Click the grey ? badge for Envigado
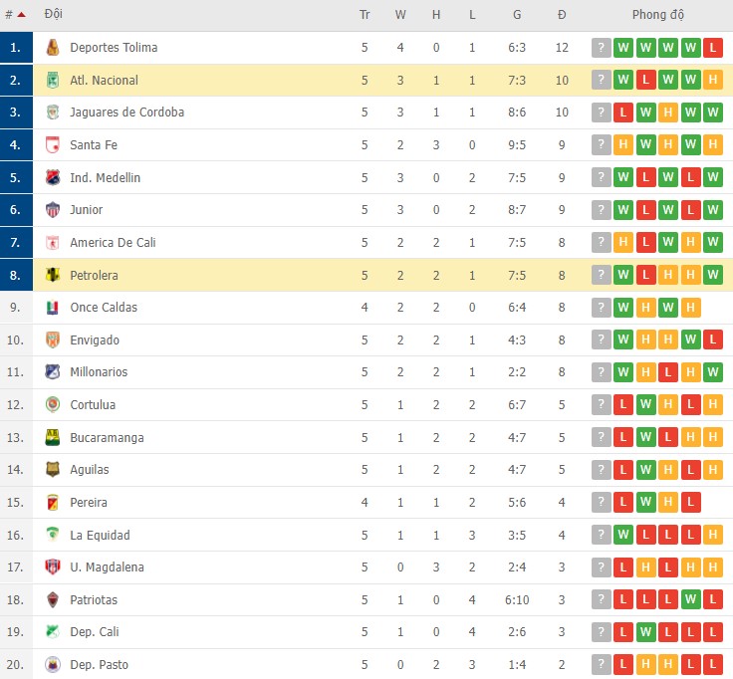The image size is (733, 679). coord(601,340)
